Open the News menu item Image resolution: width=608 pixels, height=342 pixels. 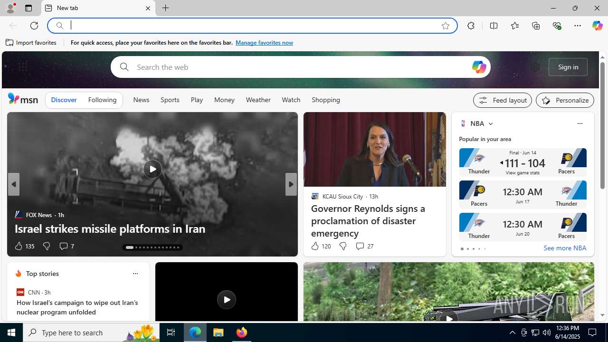pyautogui.click(x=141, y=100)
